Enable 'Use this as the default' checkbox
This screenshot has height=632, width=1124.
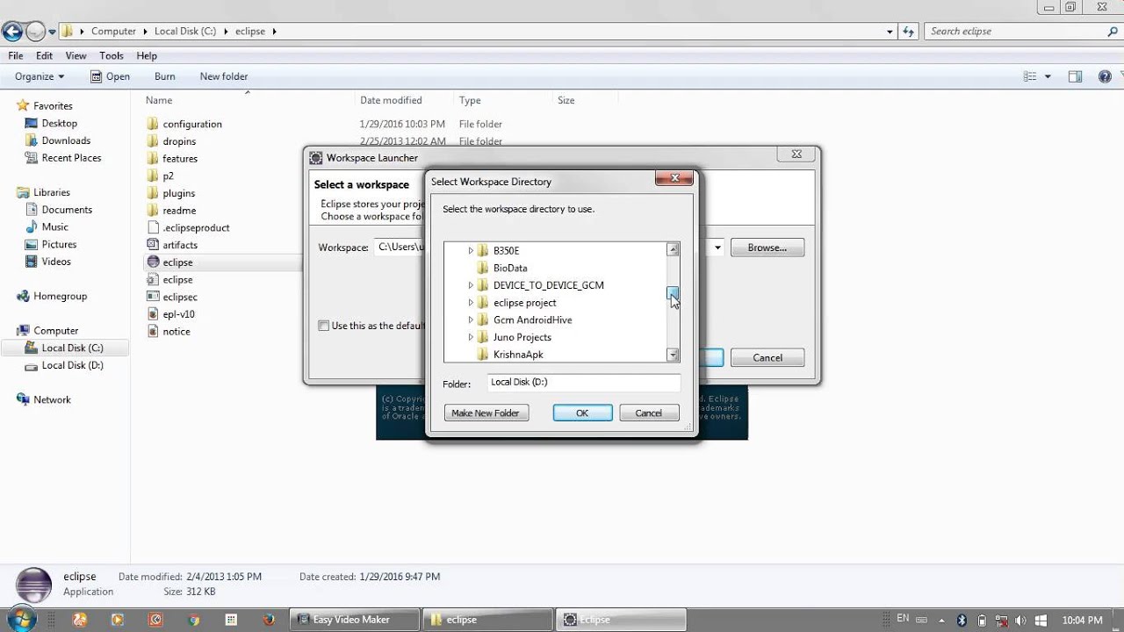click(x=324, y=326)
